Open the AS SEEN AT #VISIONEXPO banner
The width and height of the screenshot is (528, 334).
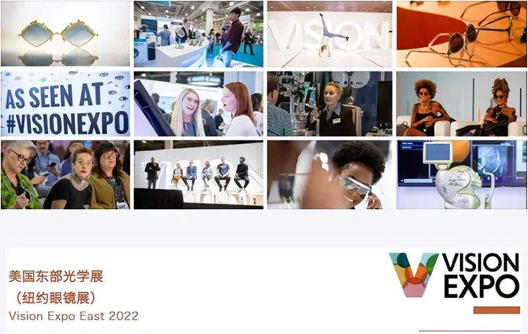(x=65, y=104)
